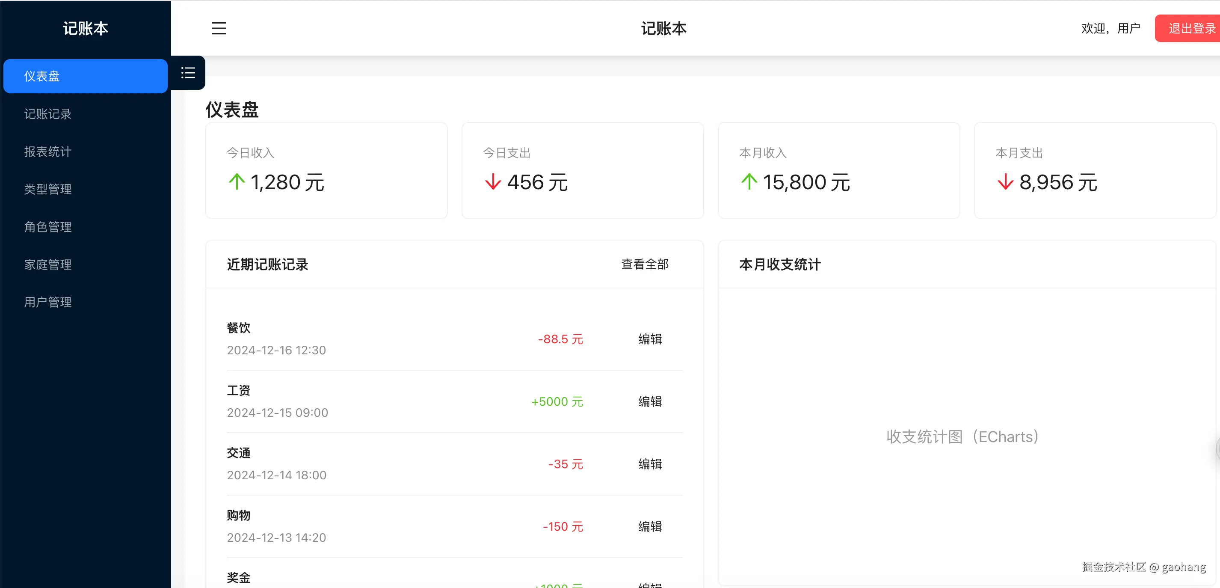Open 类型管理 menu item
The image size is (1220, 588).
point(48,190)
